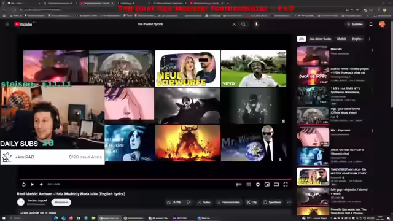Open options for mgk official music video
This screenshot has height=221, width=393.
coord(372,109)
